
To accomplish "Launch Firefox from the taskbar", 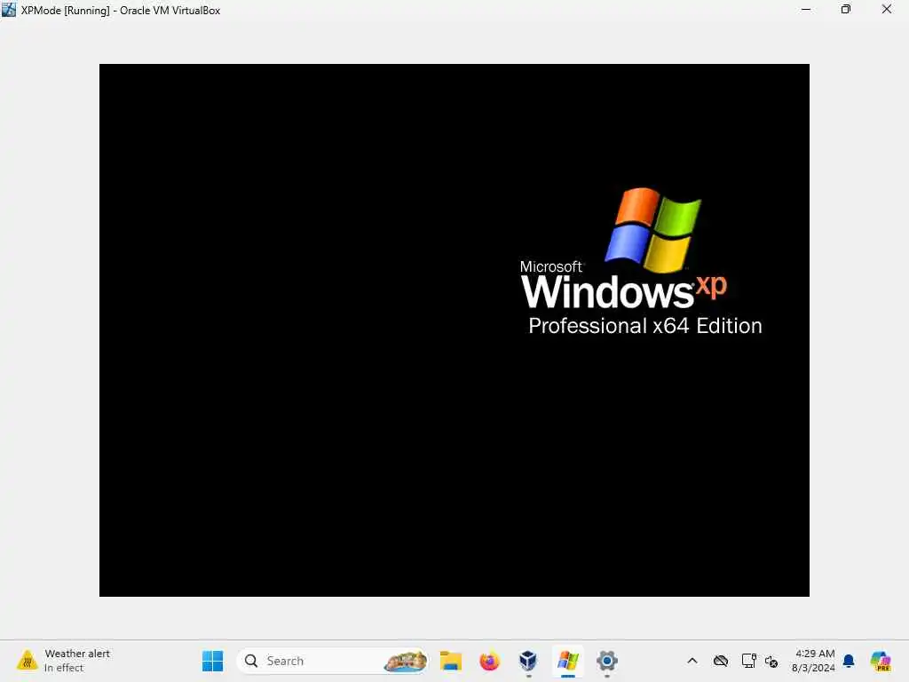I will [x=489, y=661].
